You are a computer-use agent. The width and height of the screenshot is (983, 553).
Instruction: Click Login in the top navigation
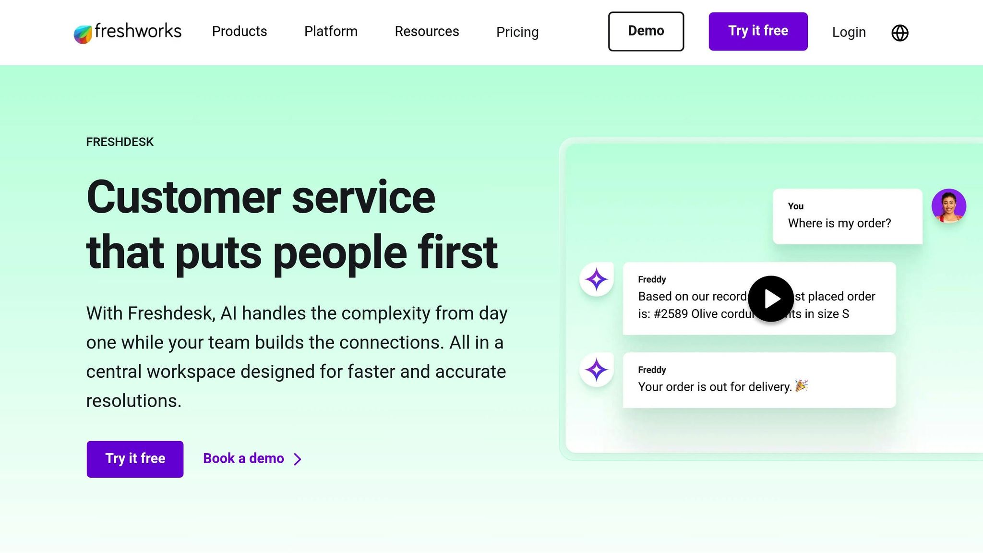[x=849, y=32]
